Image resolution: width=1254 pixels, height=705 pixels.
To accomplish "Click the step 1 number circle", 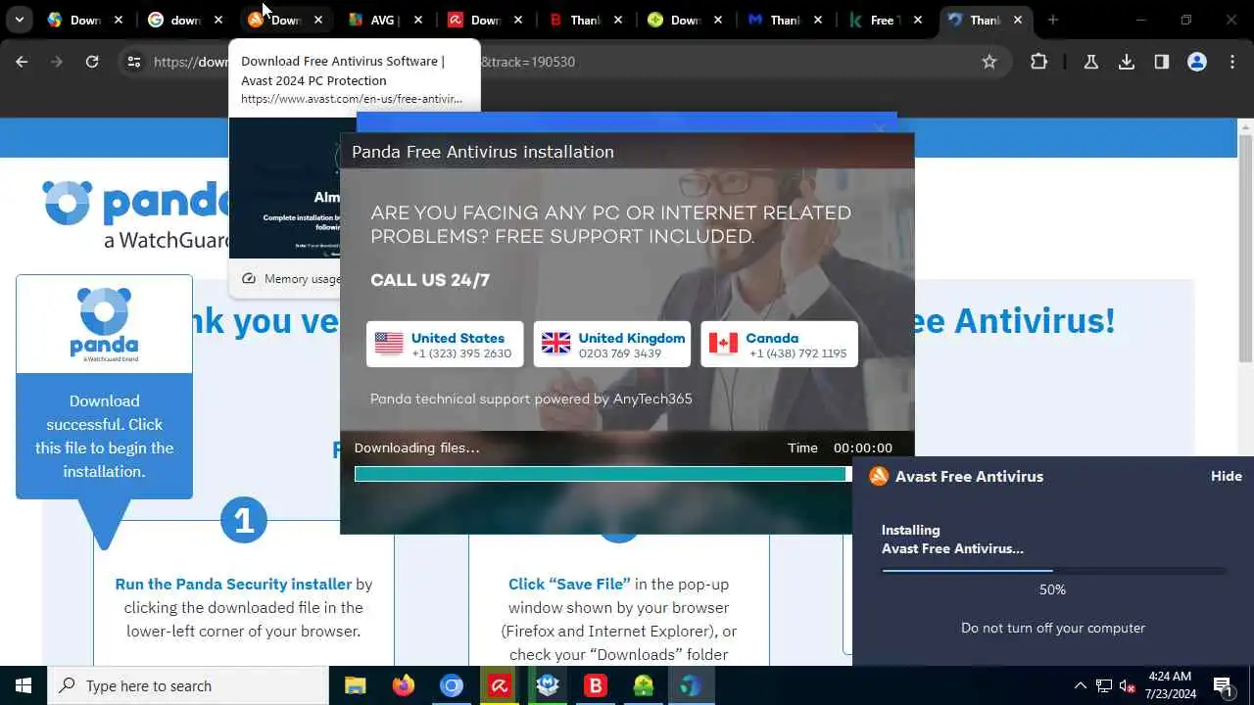I will click(244, 519).
